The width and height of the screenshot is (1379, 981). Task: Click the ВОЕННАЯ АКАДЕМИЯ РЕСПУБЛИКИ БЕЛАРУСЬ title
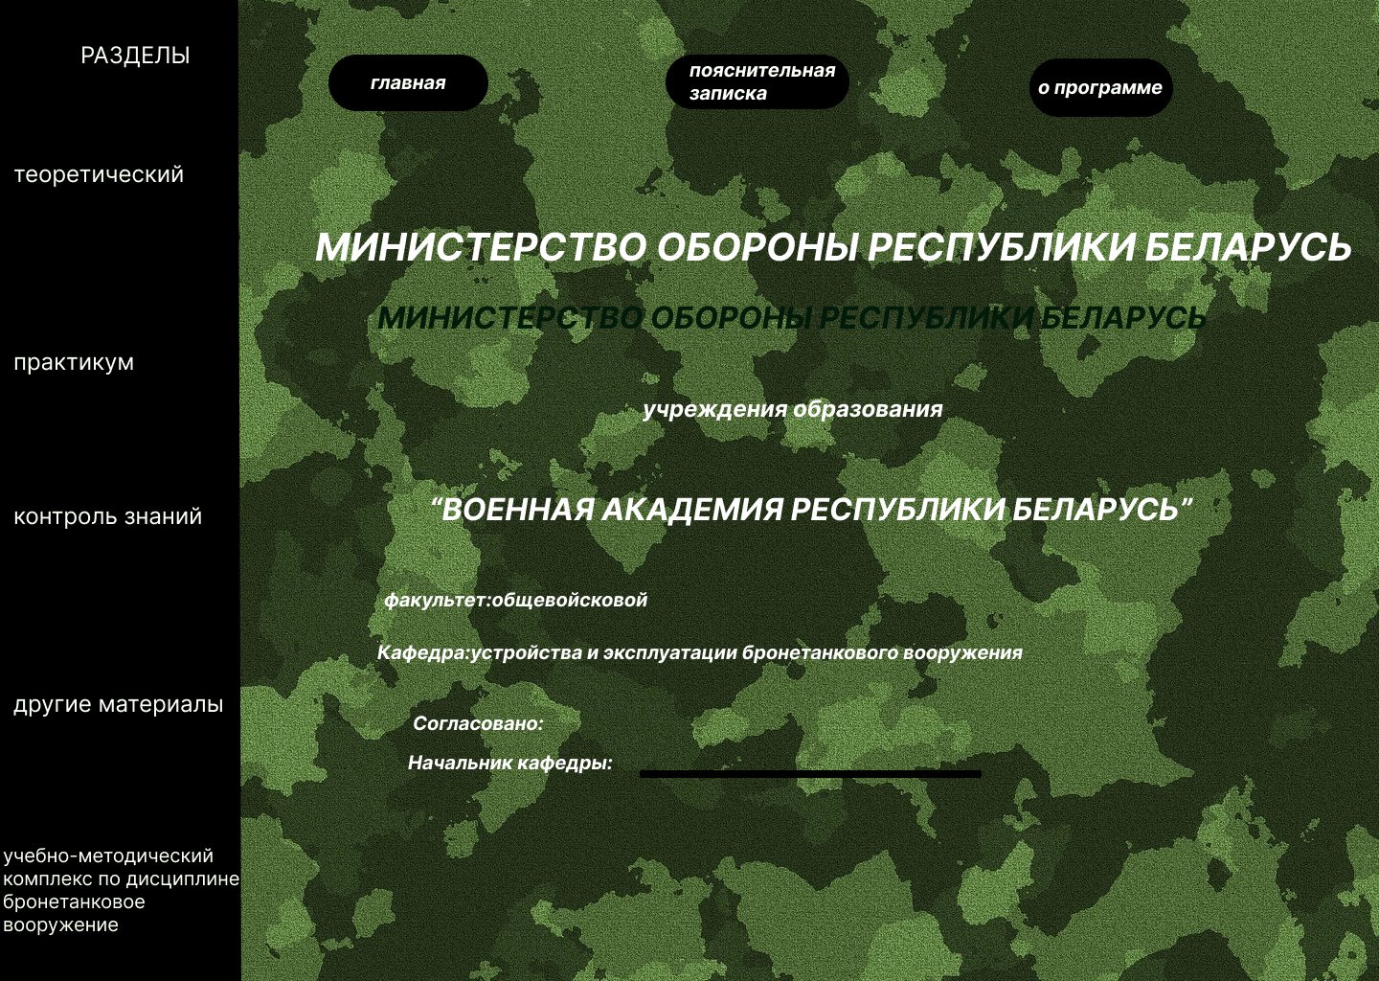tap(812, 509)
